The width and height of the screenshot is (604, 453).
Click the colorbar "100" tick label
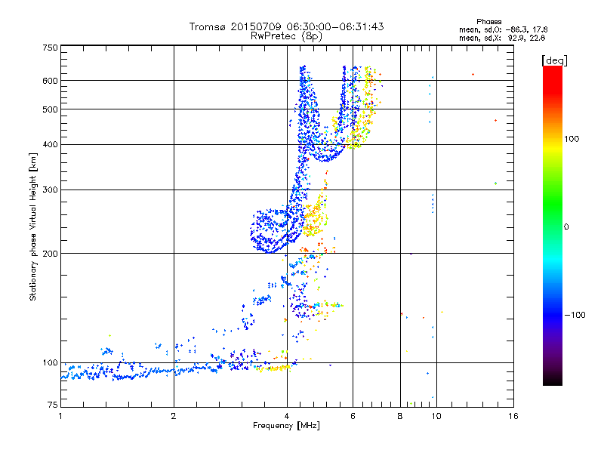[572, 139]
